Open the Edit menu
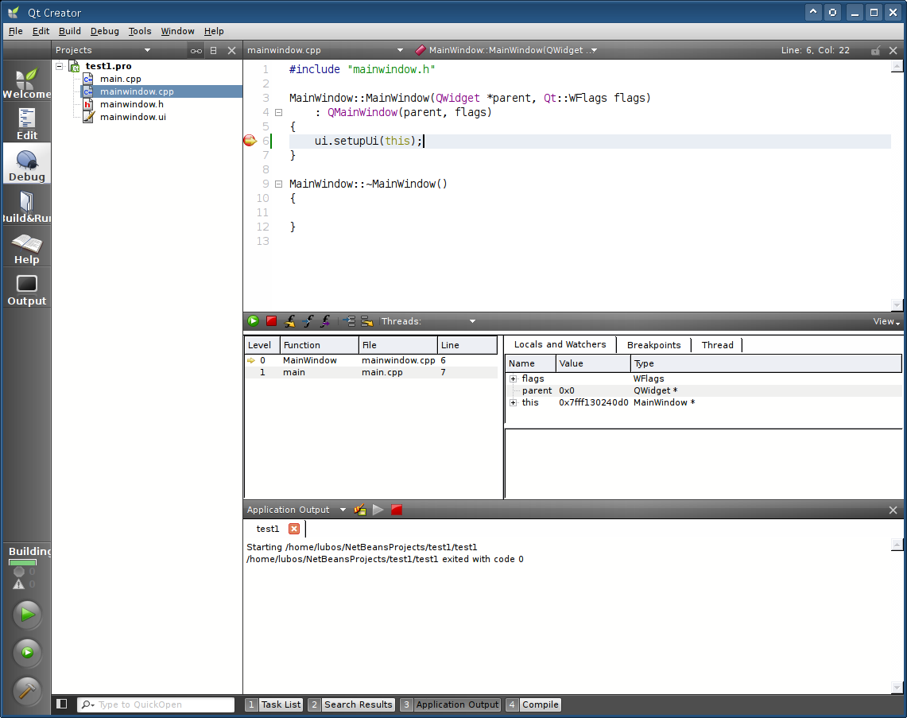The image size is (907, 718). coord(41,31)
